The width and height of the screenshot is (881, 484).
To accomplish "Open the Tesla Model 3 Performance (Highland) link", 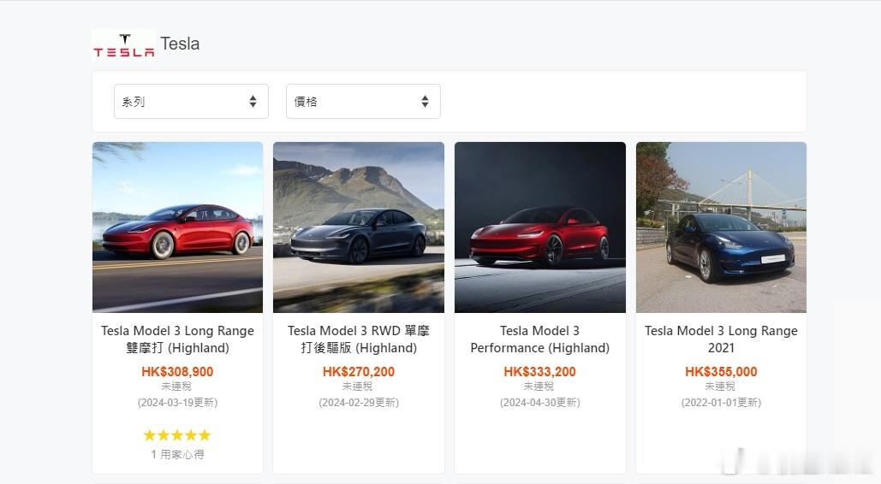I will point(539,339).
